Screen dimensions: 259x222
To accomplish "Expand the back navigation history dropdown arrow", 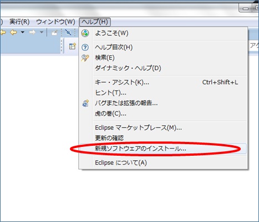I will click(x=23, y=33).
